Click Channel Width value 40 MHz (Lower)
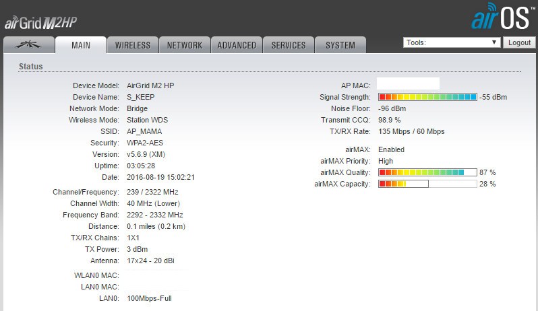 coord(153,203)
